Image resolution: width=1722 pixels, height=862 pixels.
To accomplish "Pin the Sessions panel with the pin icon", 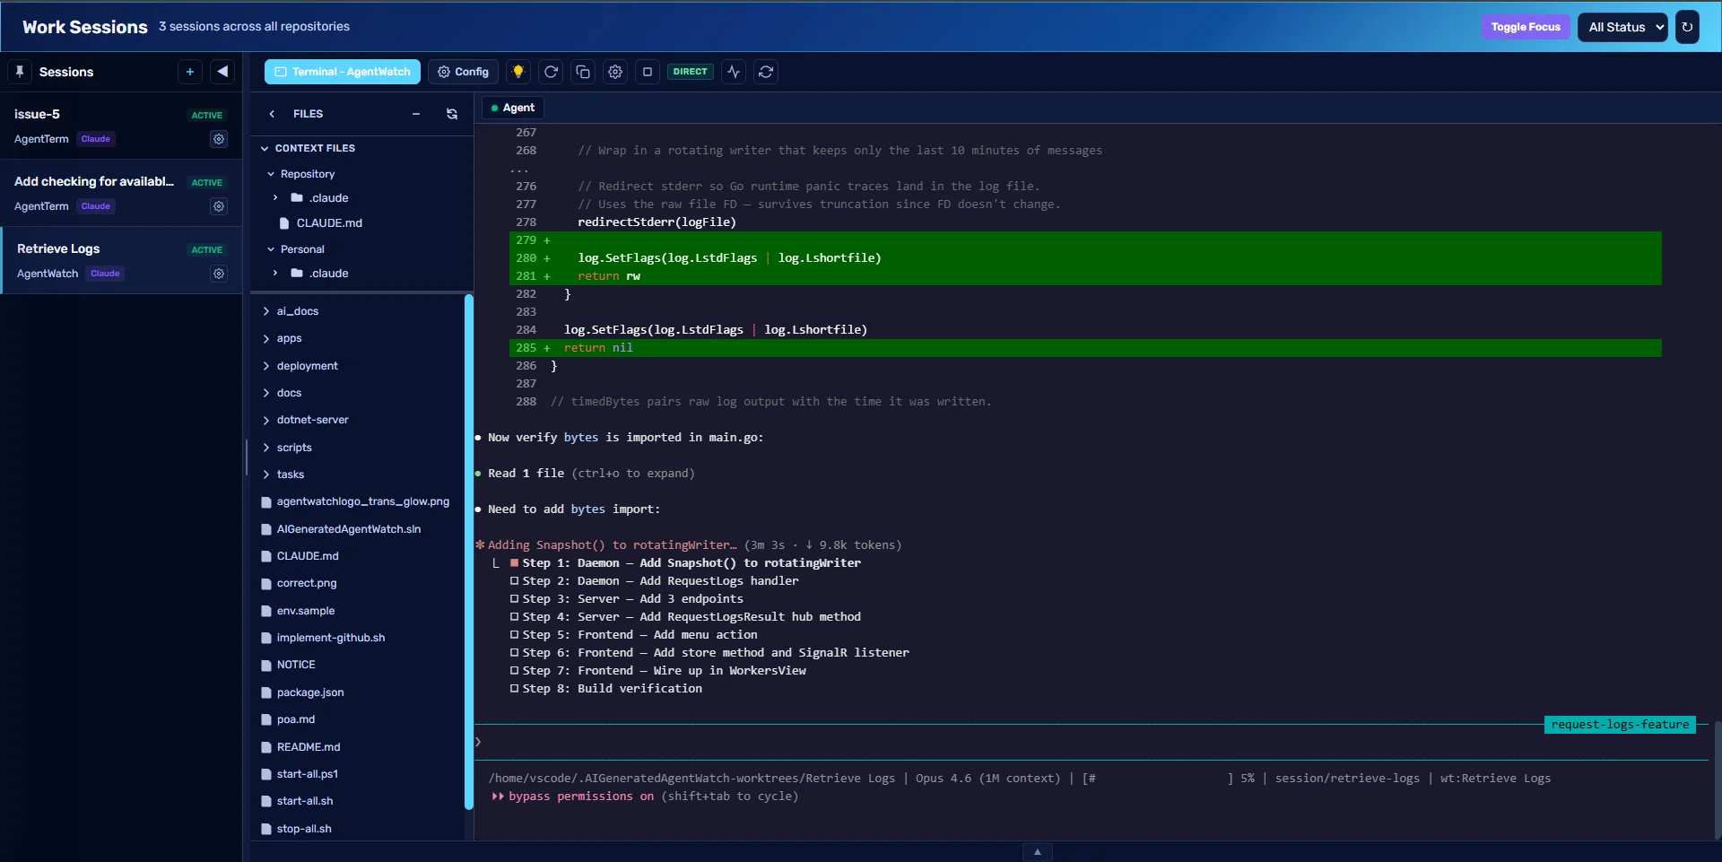I will (x=20, y=72).
